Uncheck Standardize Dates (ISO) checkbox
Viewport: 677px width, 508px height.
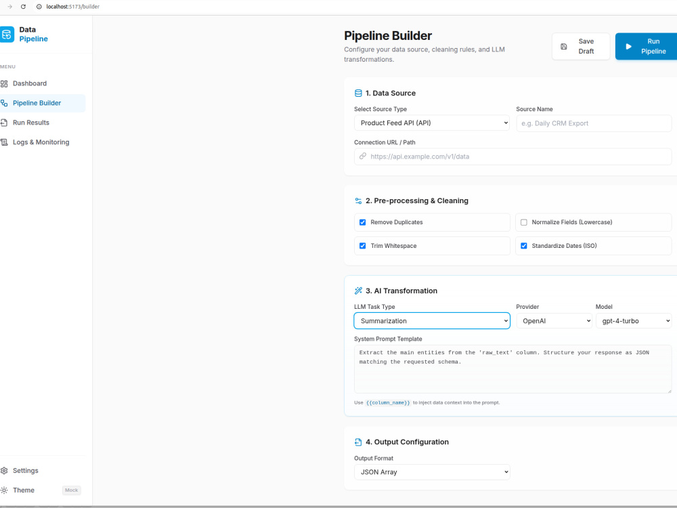pos(524,246)
